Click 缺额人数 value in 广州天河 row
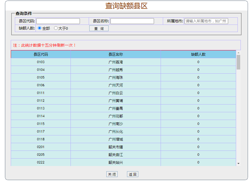 pyautogui.click(x=198, y=85)
